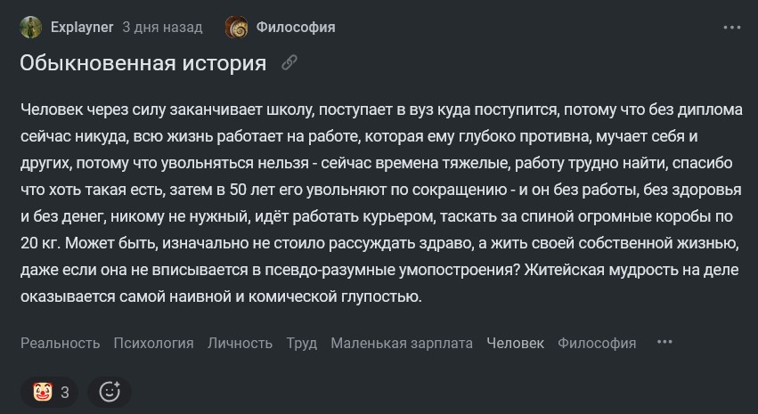Select the Психология tag
The width and height of the screenshot is (758, 414).
pyautogui.click(x=153, y=343)
